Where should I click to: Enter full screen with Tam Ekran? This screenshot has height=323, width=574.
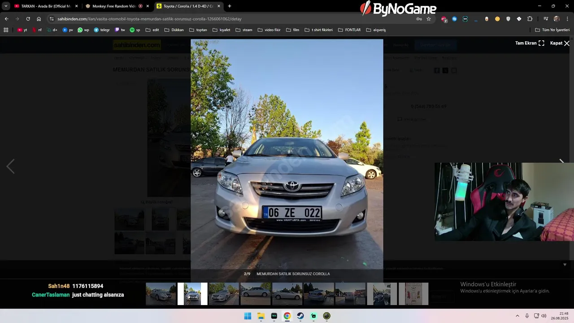click(530, 43)
